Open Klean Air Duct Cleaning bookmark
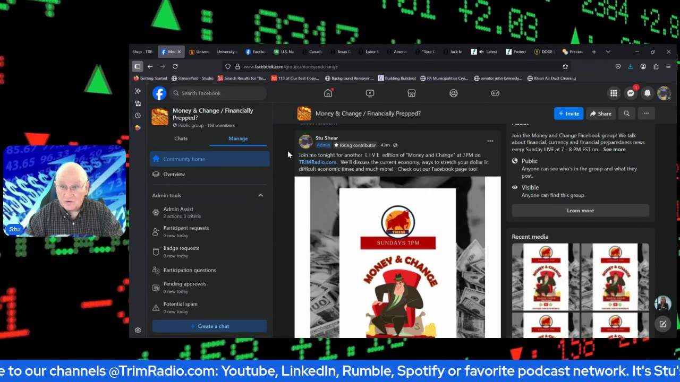Image resolution: width=680 pixels, height=382 pixels. [551, 79]
